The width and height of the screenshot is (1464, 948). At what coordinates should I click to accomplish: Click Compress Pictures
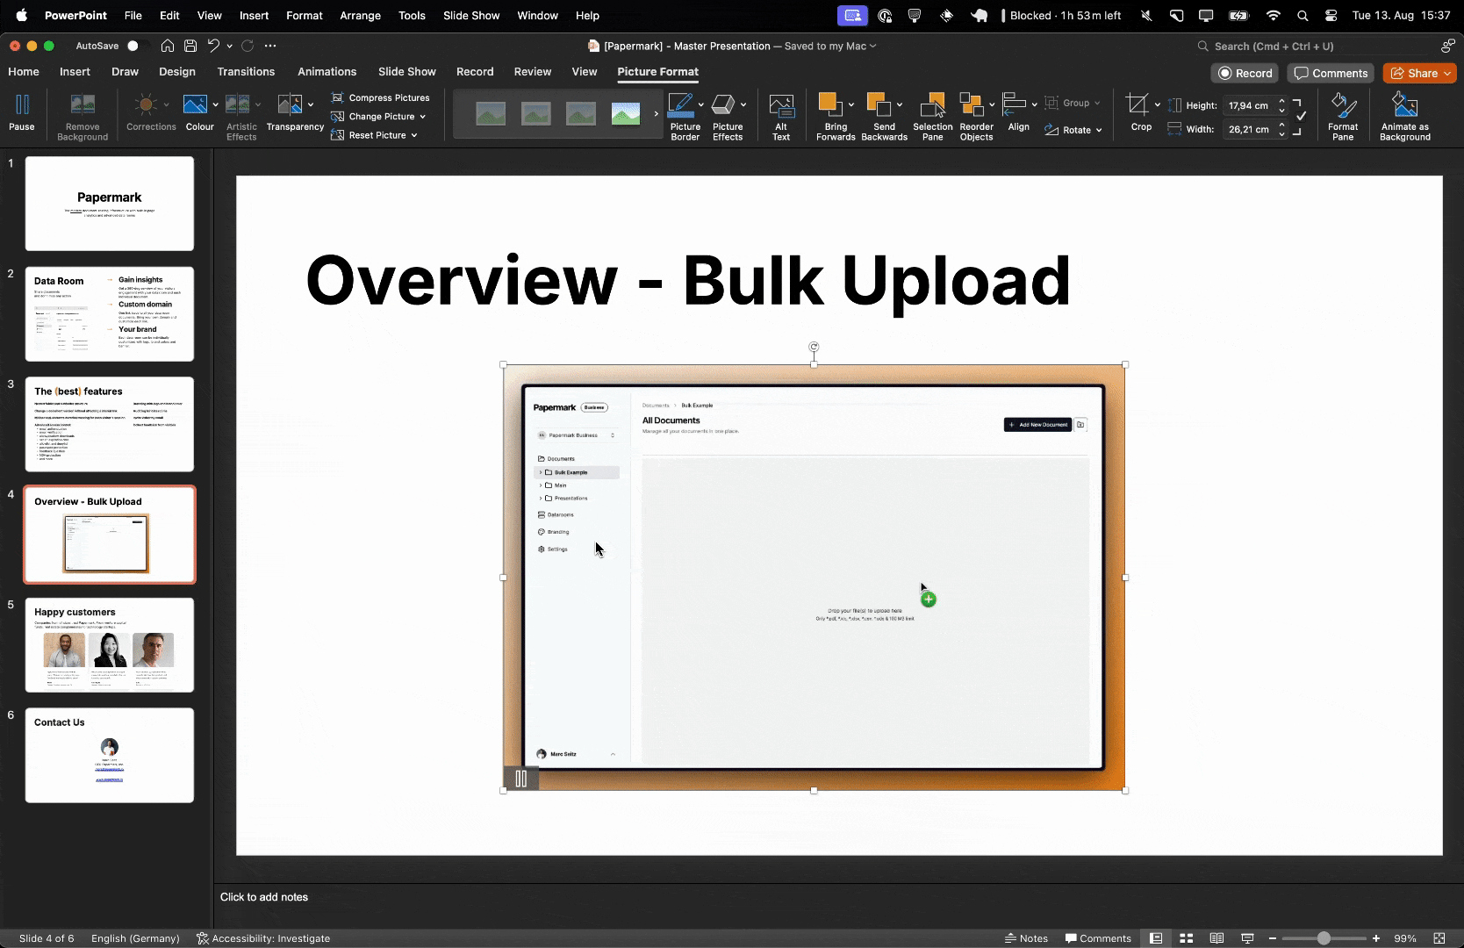pos(380,97)
